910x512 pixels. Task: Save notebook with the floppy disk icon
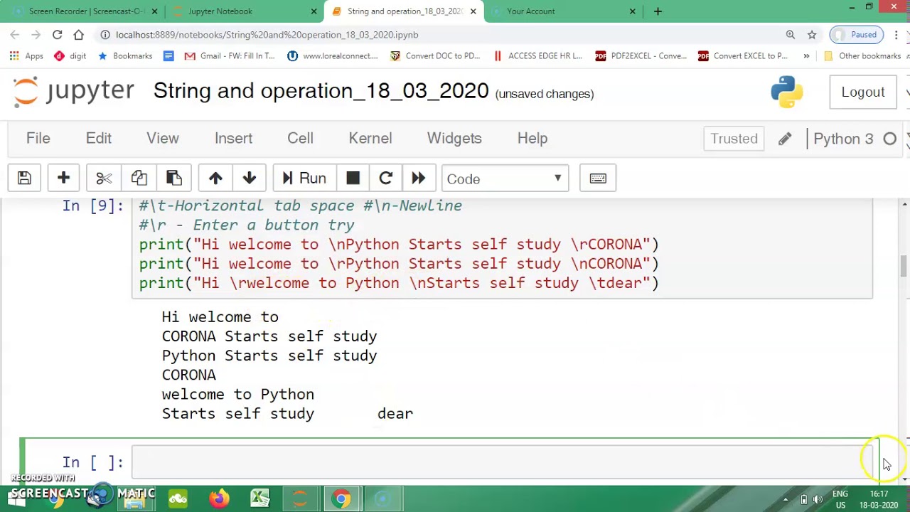point(24,178)
